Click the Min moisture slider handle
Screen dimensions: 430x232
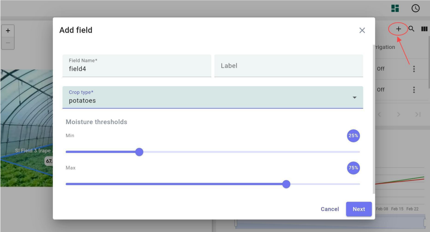139,152
